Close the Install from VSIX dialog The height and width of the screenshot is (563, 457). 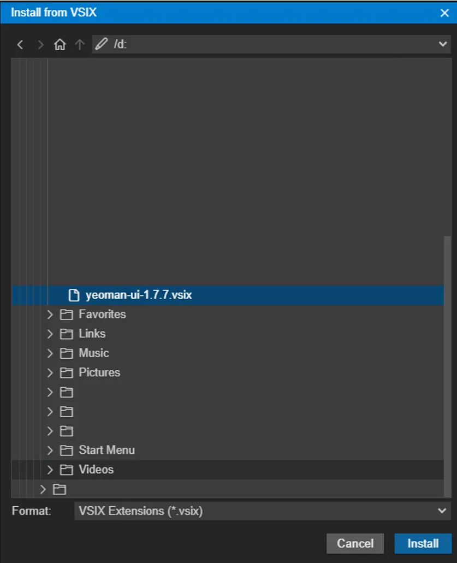[444, 13]
